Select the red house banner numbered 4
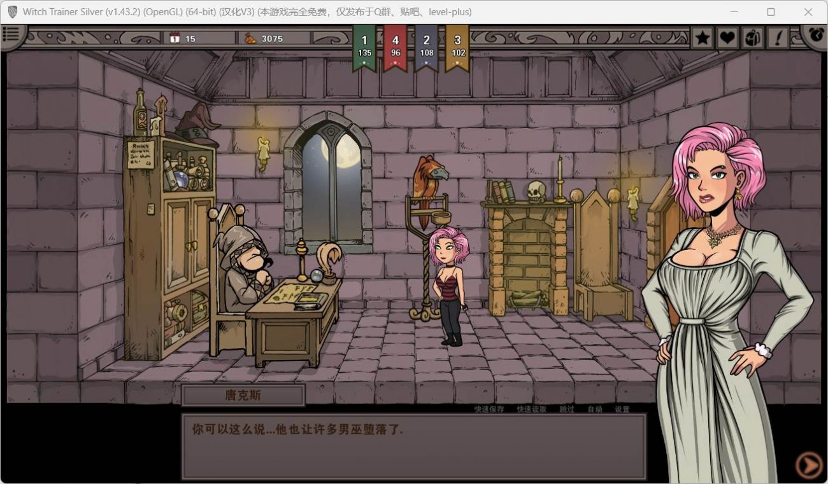The width and height of the screenshot is (828, 484). coord(395,45)
